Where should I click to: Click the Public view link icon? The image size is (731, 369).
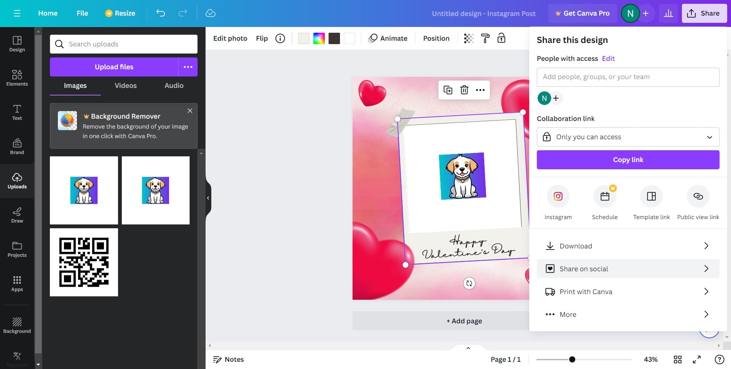(x=698, y=196)
